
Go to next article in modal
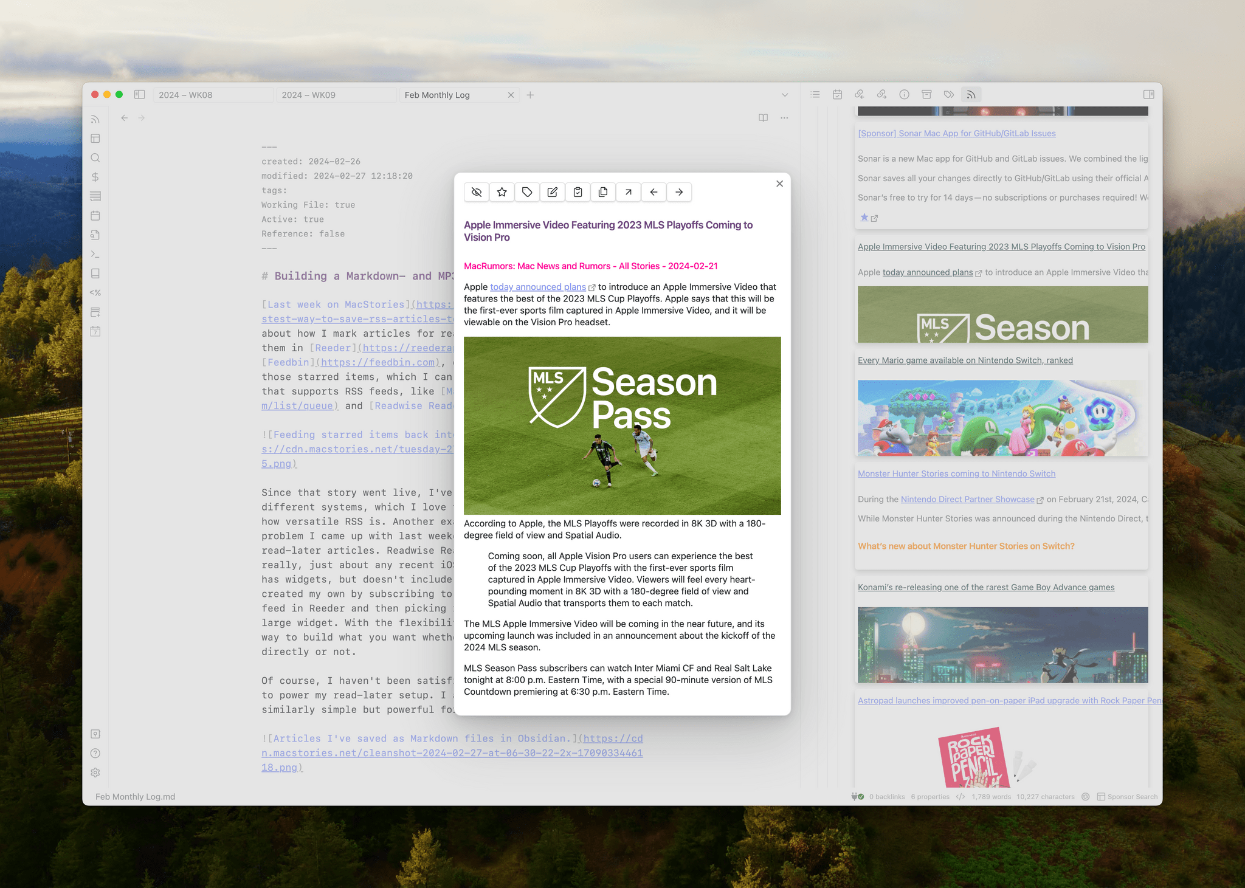coord(679,192)
